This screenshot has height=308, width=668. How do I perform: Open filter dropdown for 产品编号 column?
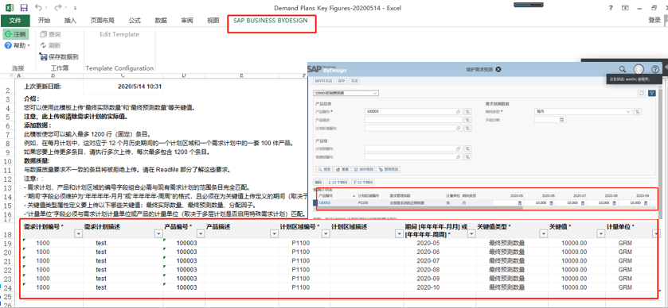click(x=200, y=233)
